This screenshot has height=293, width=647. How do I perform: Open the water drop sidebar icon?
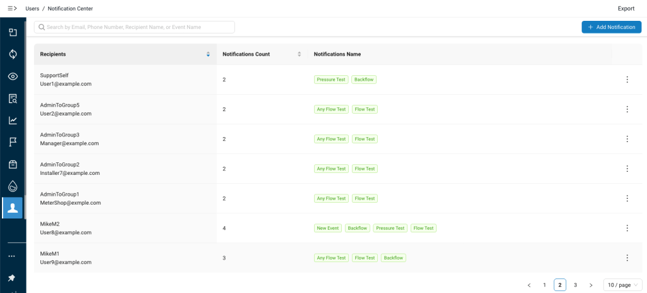(x=13, y=186)
